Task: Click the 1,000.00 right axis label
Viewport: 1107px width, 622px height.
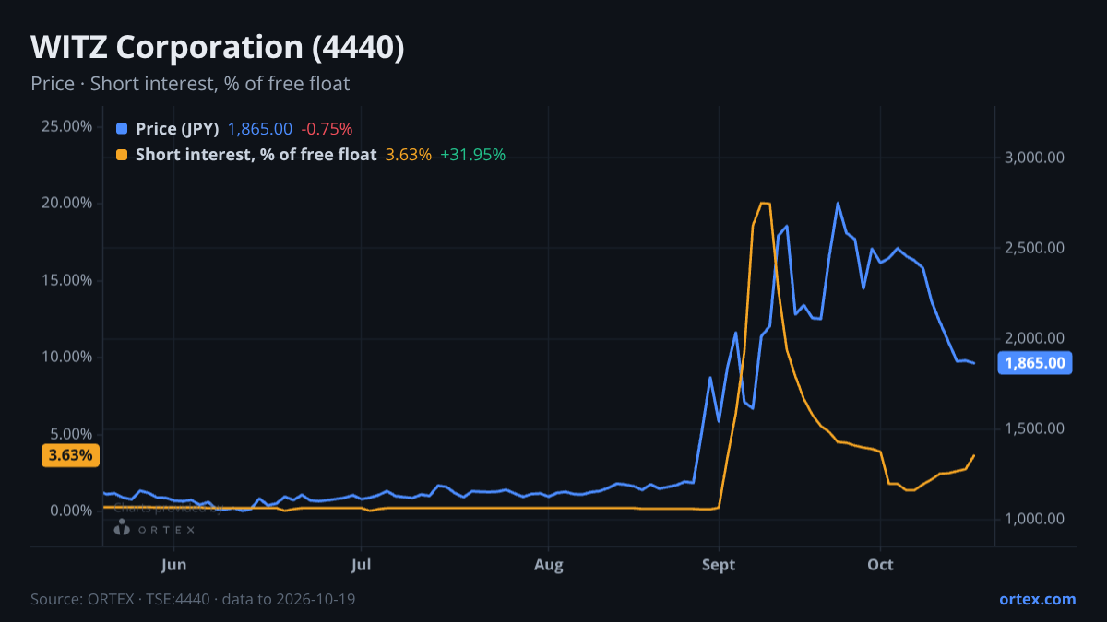Action: coord(1035,519)
